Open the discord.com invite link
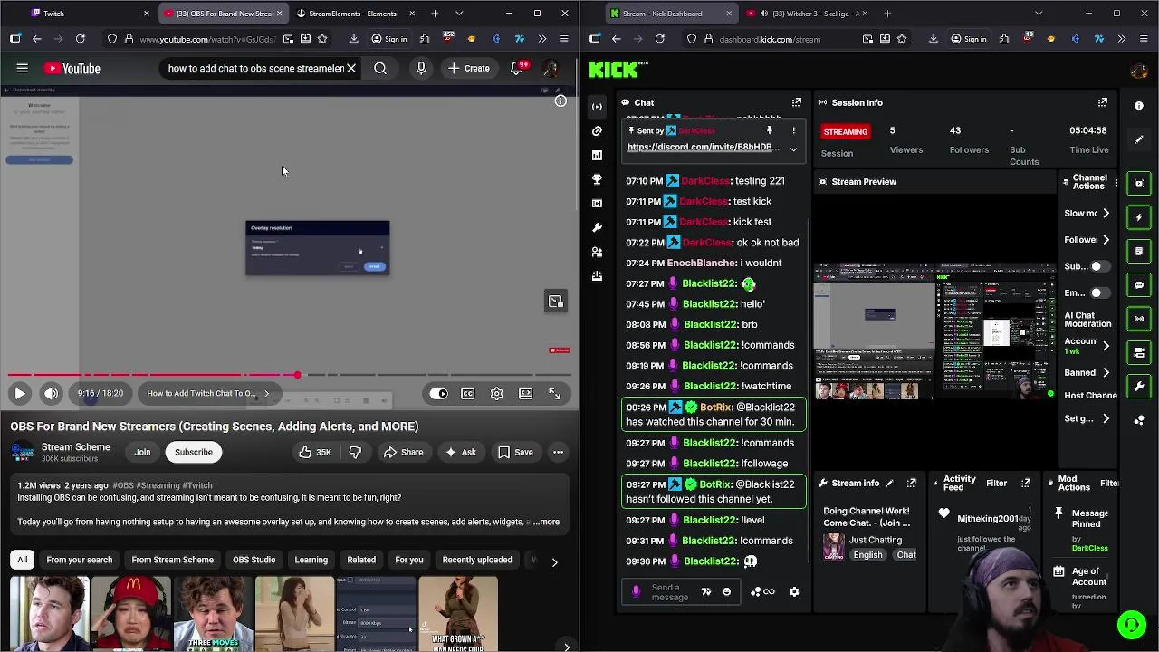 click(x=704, y=147)
